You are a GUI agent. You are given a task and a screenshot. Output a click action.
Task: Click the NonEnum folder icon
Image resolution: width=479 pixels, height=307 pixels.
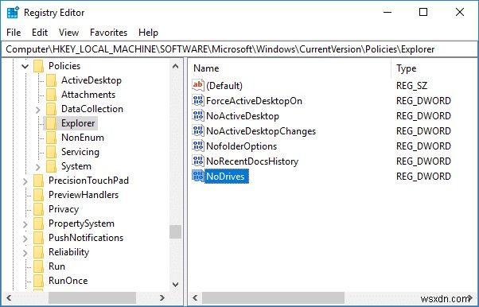click(x=51, y=138)
